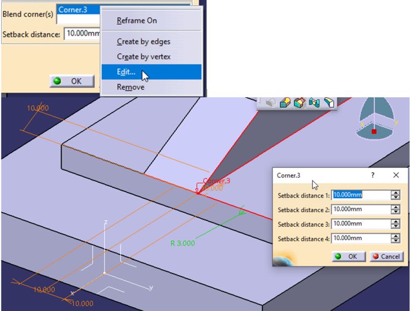Decrease Setback distance 4 with down arrow
The image size is (410, 311).
point(395,241)
